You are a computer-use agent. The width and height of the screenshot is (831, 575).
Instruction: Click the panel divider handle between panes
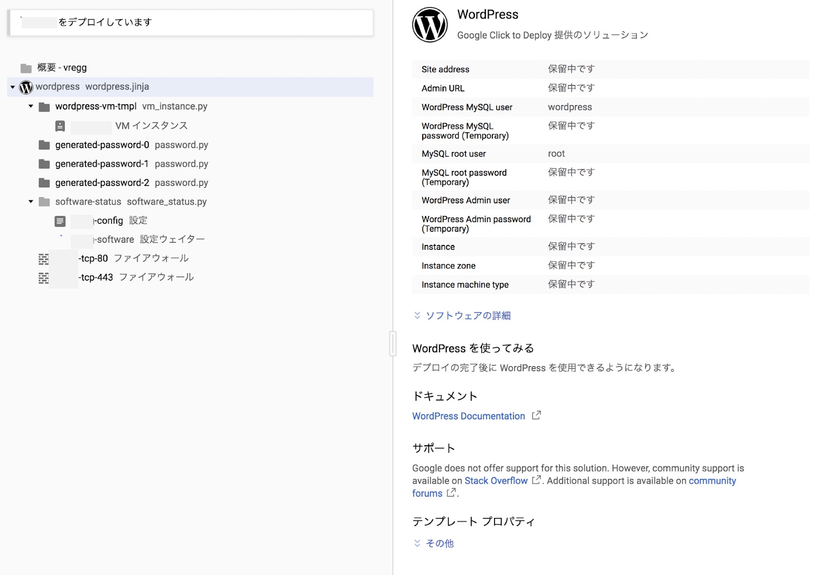point(393,344)
